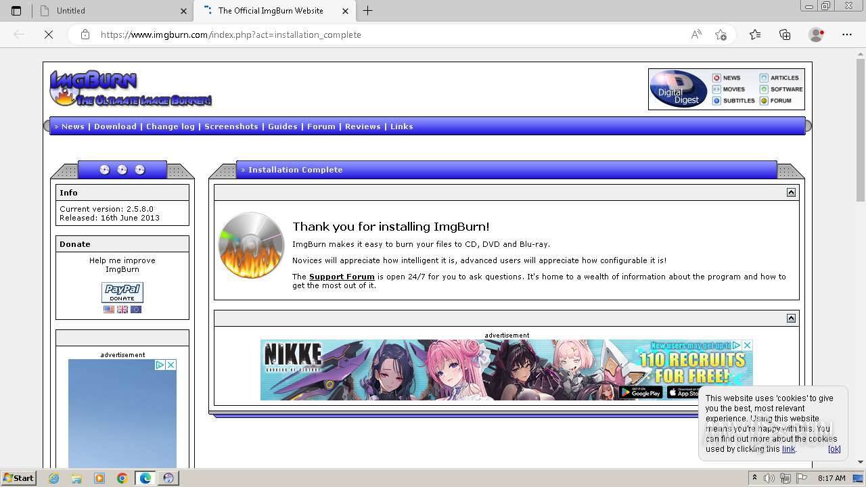Close the ImgBurn Website tab
This screenshot has width=866, height=487.
pyautogui.click(x=345, y=11)
